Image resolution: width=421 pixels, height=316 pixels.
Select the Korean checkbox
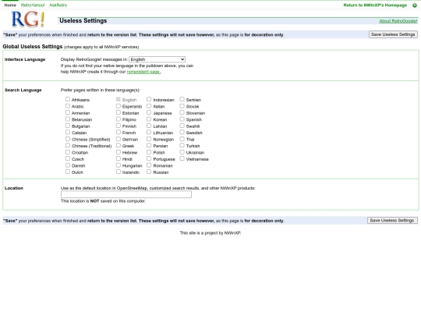[x=149, y=119]
